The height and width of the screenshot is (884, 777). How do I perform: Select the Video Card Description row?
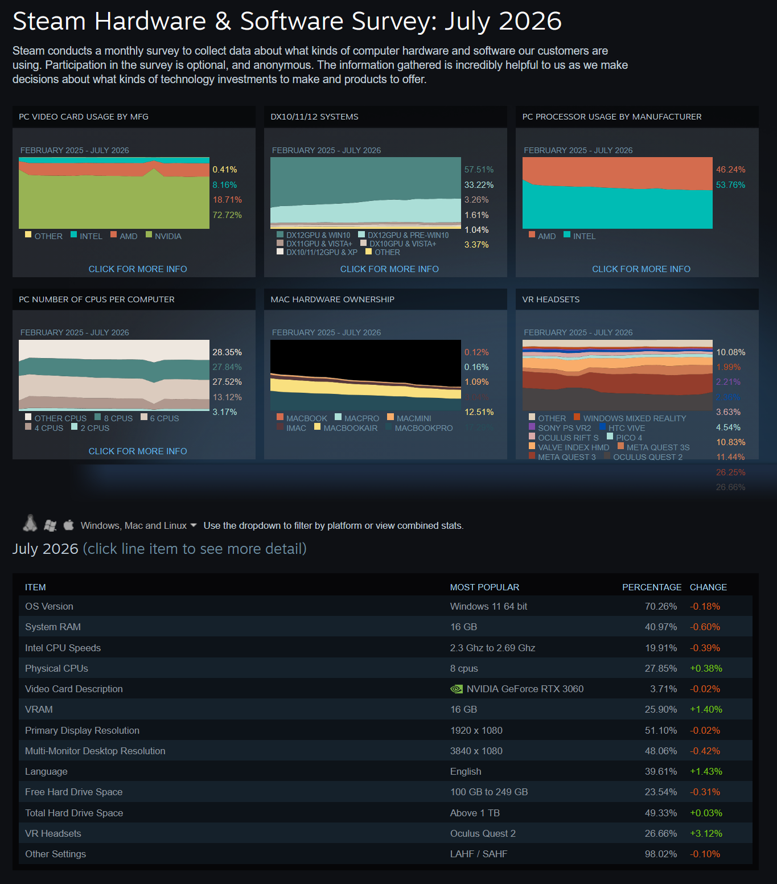point(385,689)
